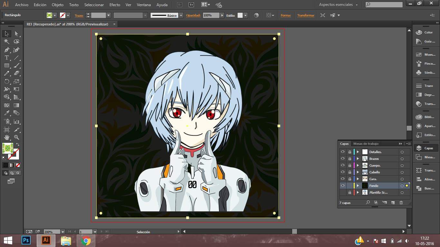The image size is (440, 247).
Task: Open the Bridge (Br) launcher
Action: [x=180, y=5]
